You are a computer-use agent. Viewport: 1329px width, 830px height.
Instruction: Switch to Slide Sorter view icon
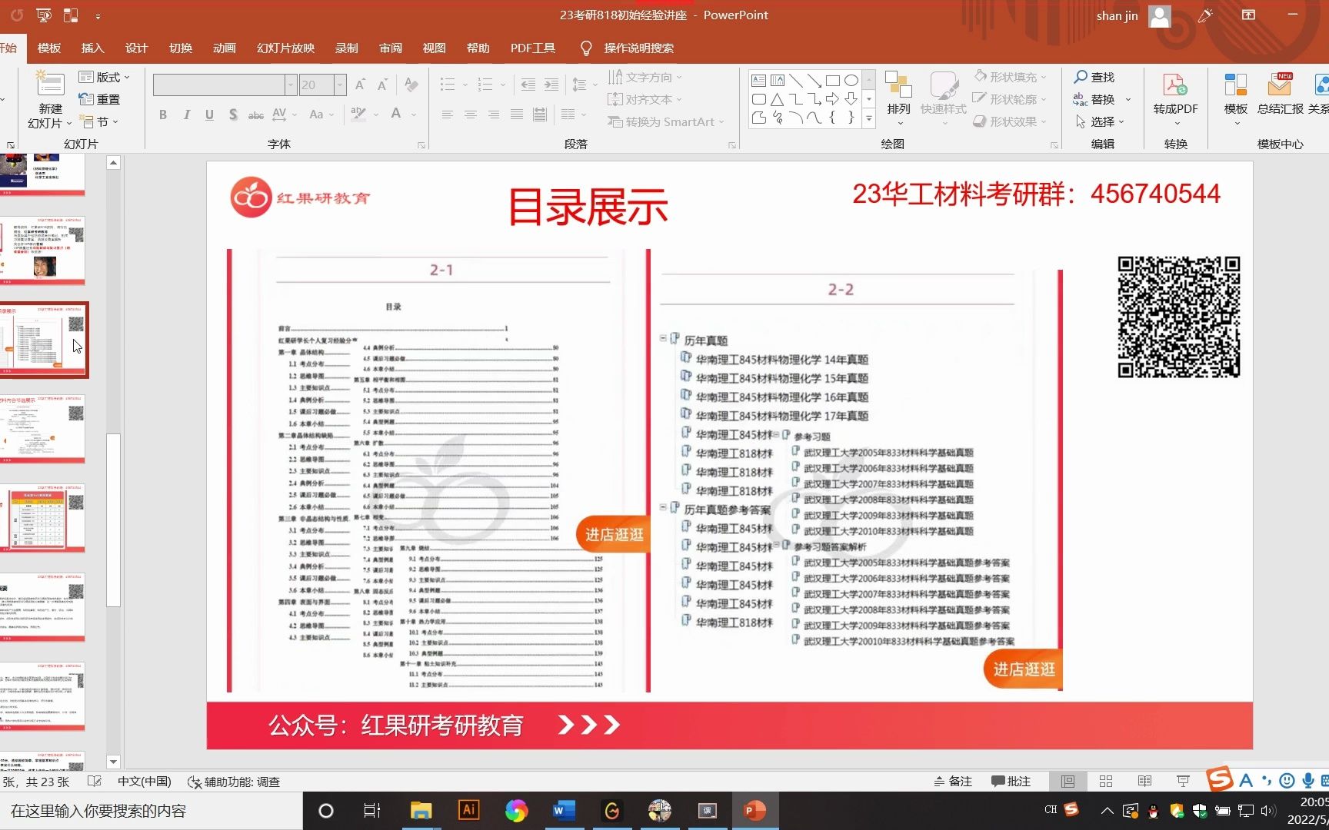coord(1106,782)
